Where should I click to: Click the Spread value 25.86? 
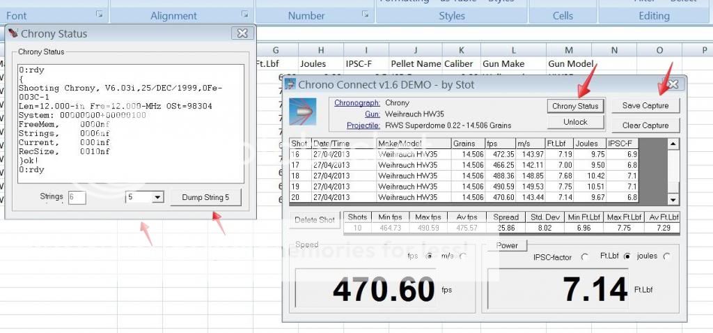506,228
